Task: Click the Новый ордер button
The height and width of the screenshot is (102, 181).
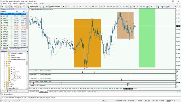Action: point(33,7)
